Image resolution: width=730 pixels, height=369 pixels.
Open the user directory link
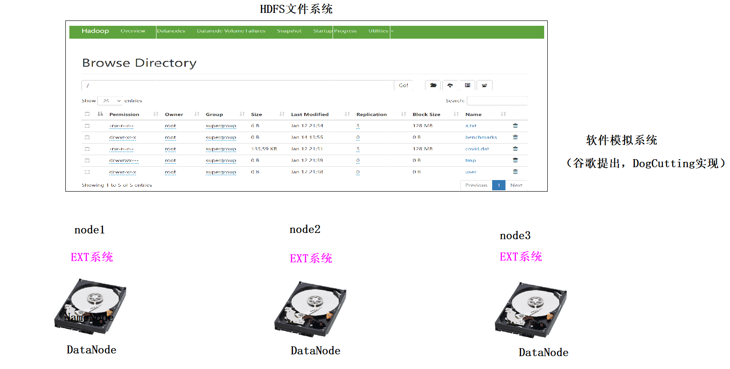[x=471, y=172]
